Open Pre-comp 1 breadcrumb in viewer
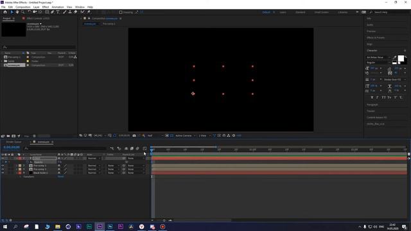 pyautogui.click(x=109, y=24)
